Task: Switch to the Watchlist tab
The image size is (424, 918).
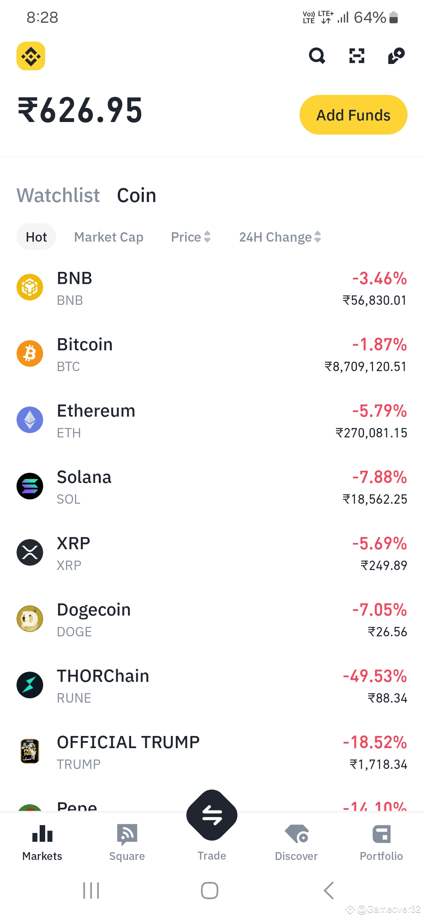Action: (58, 195)
